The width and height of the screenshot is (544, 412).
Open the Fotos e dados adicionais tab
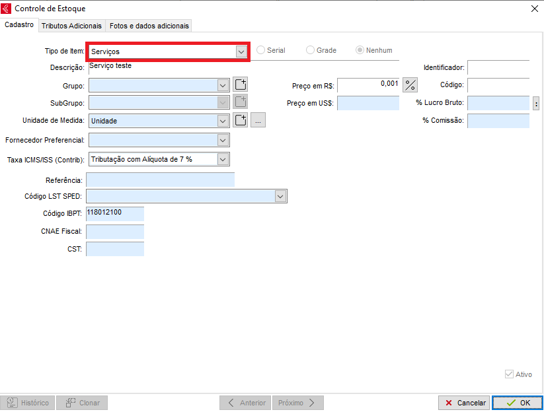tap(149, 26)
